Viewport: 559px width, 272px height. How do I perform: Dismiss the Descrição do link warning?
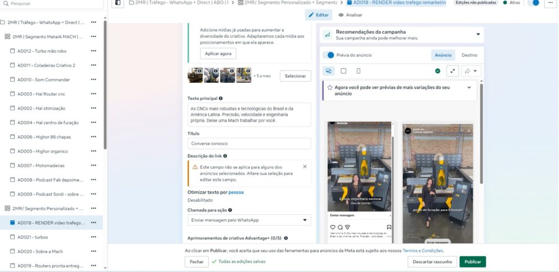coord(305,167)
